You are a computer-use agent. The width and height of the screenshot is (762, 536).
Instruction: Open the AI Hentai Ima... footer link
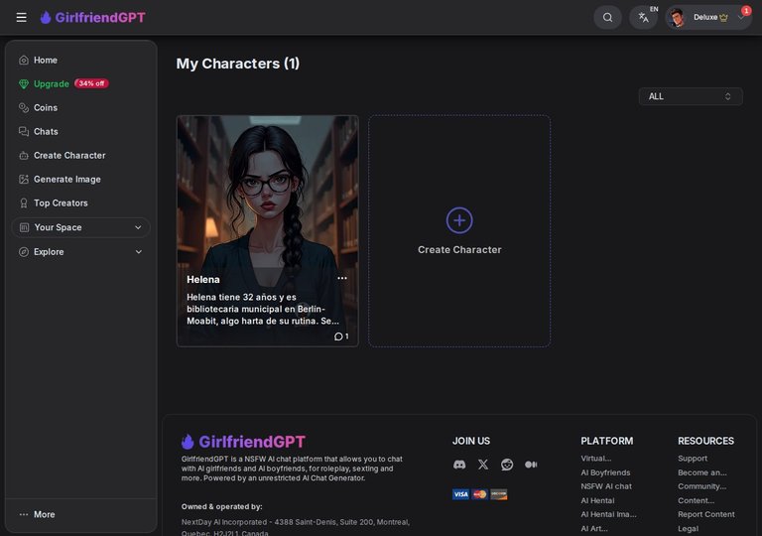click(608, 514)
